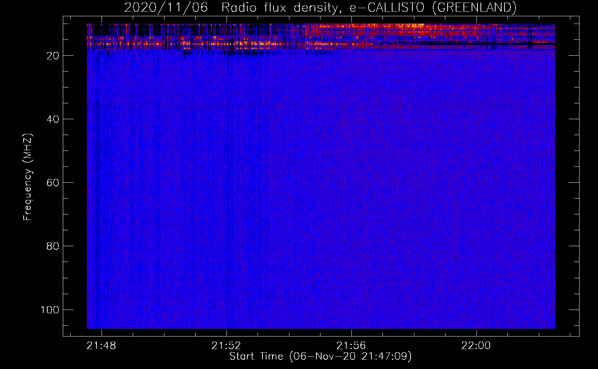Click the '60' frequency tick label

point(53,183)
